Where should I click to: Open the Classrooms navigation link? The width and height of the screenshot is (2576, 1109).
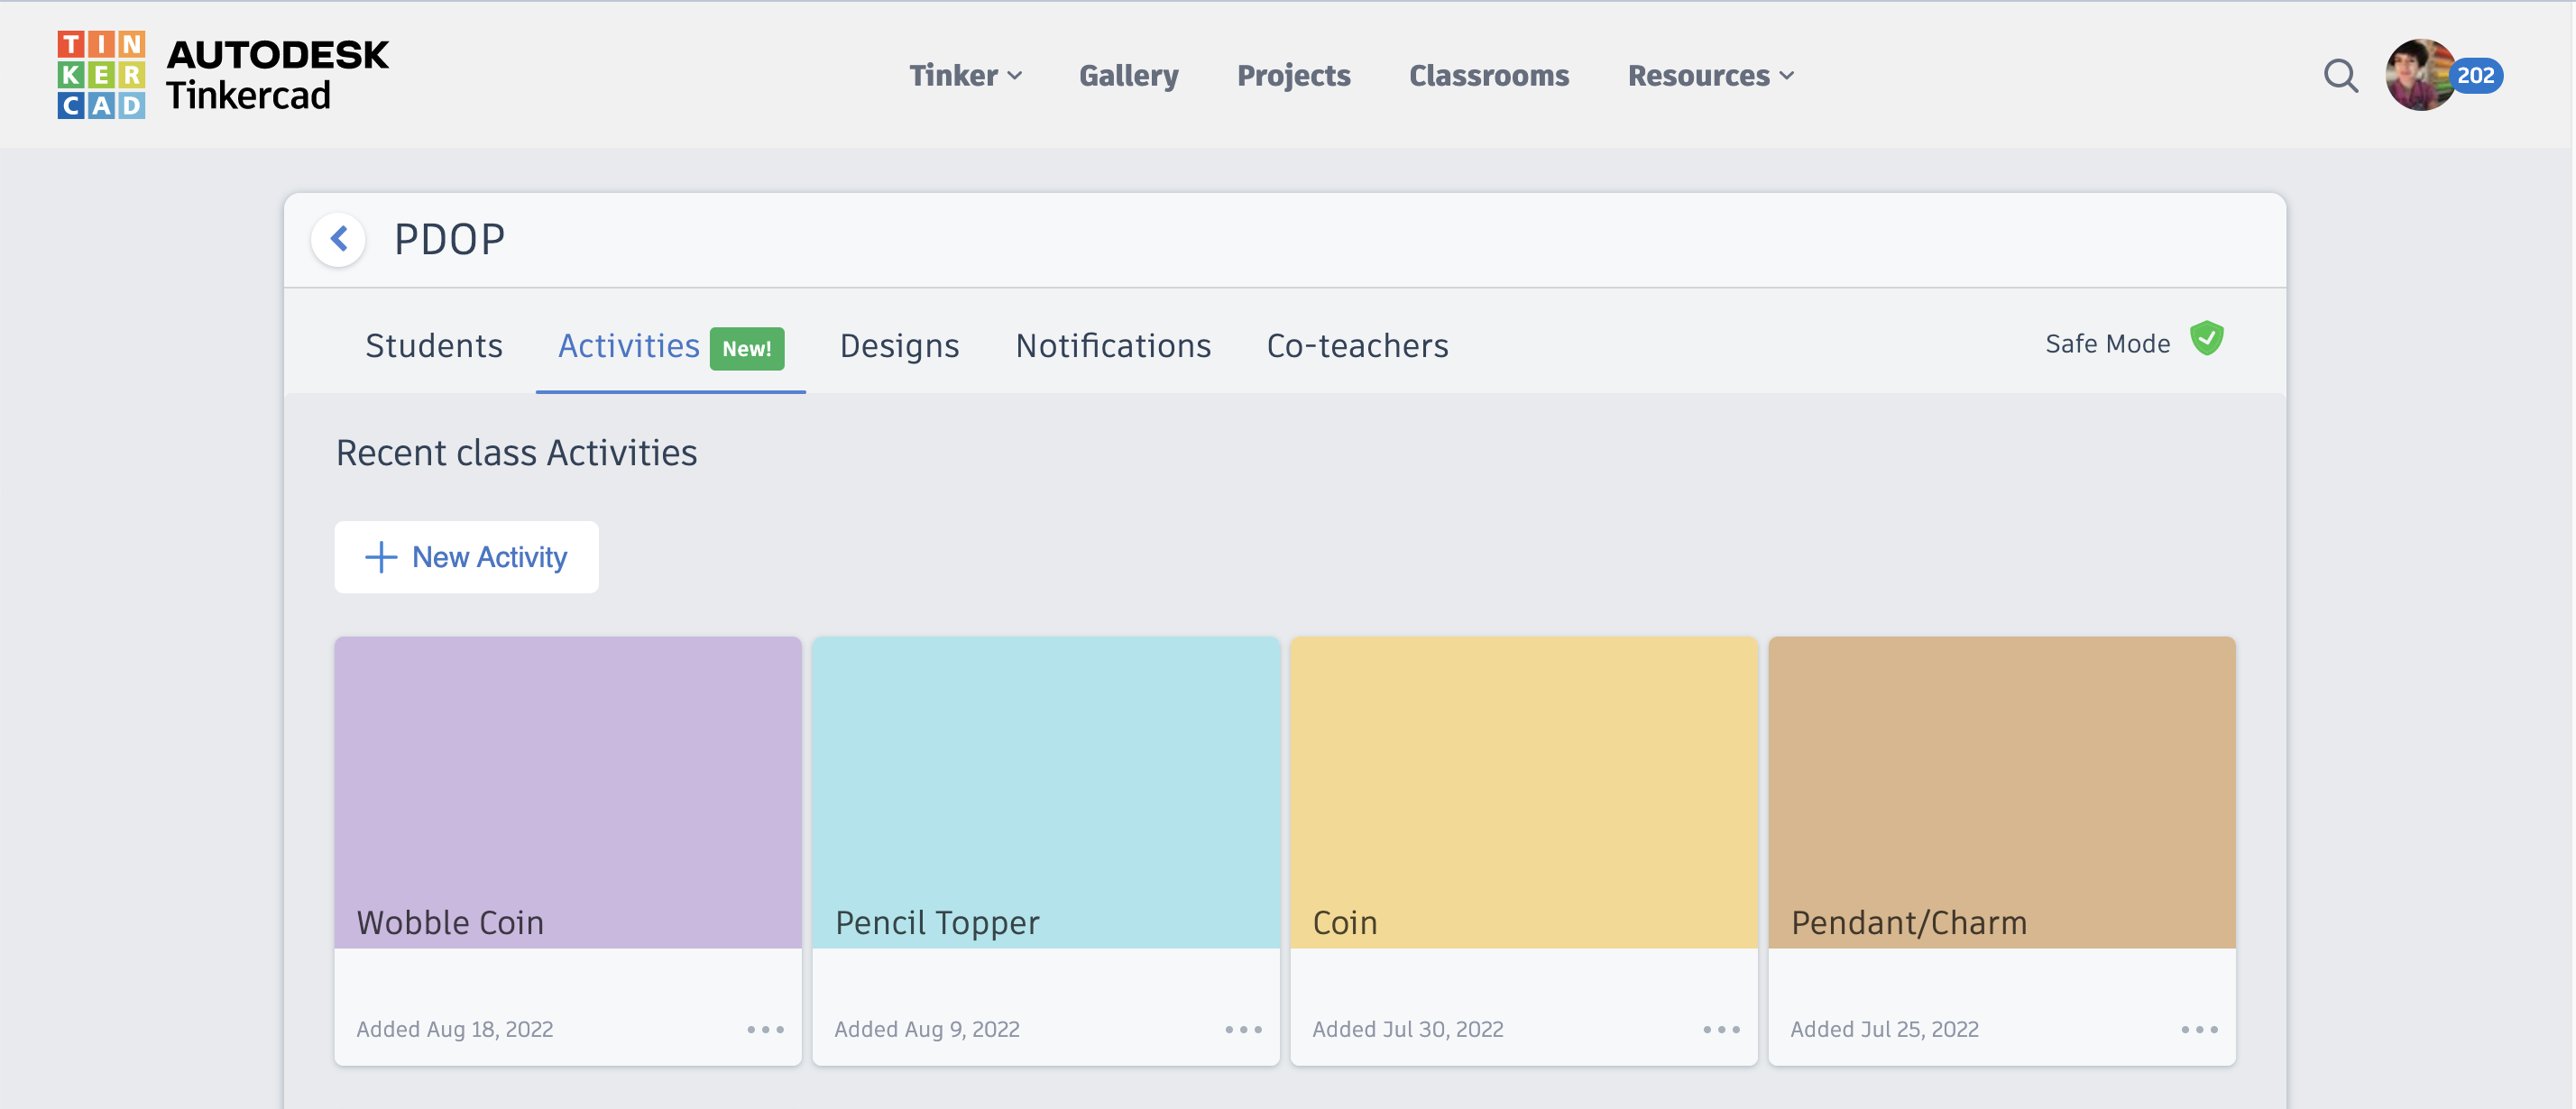coord(1488,76)
